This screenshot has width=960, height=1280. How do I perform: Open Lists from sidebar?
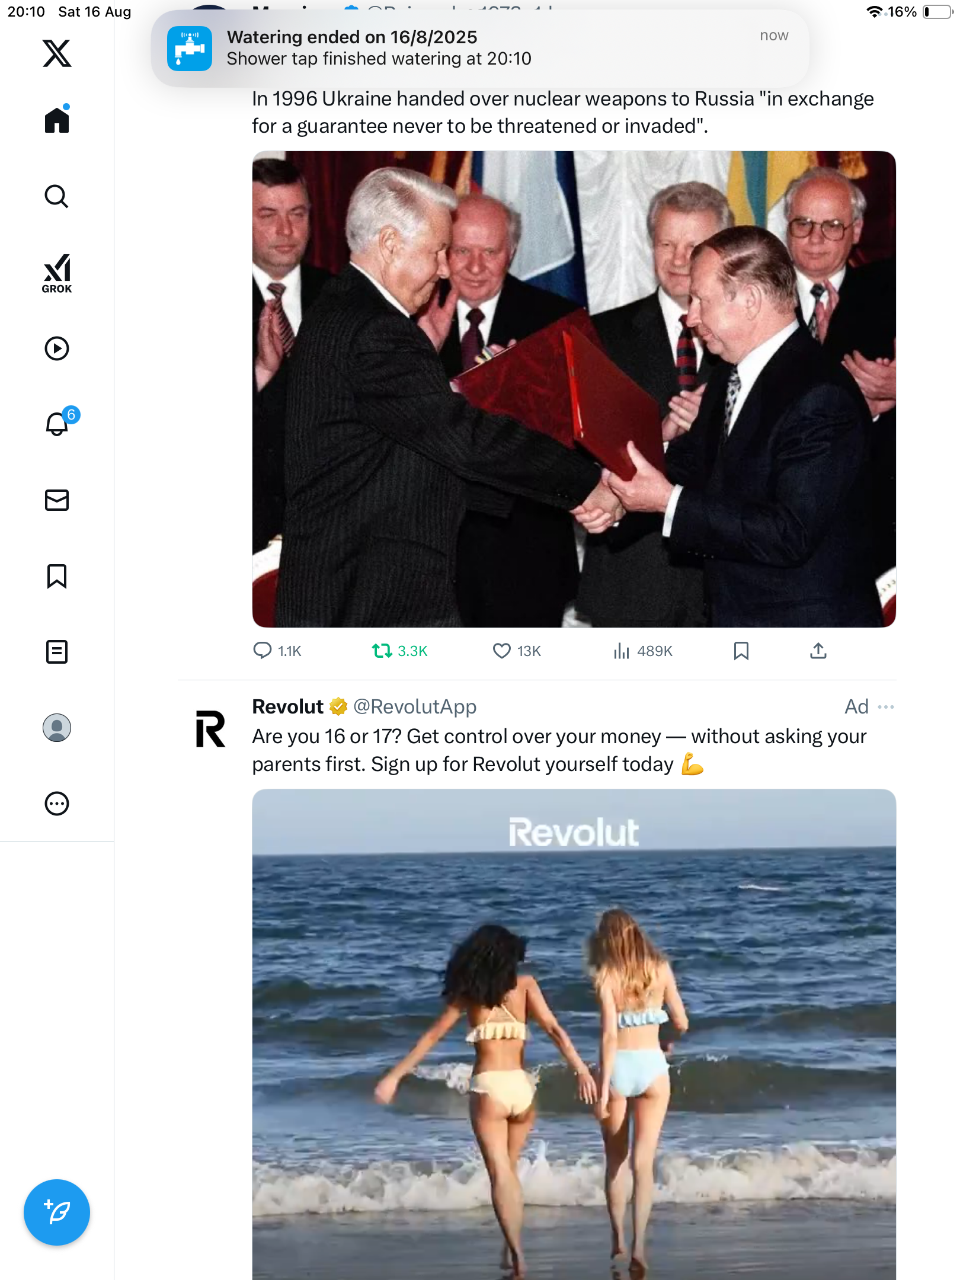pyautogui.click(x=57, y=652)
